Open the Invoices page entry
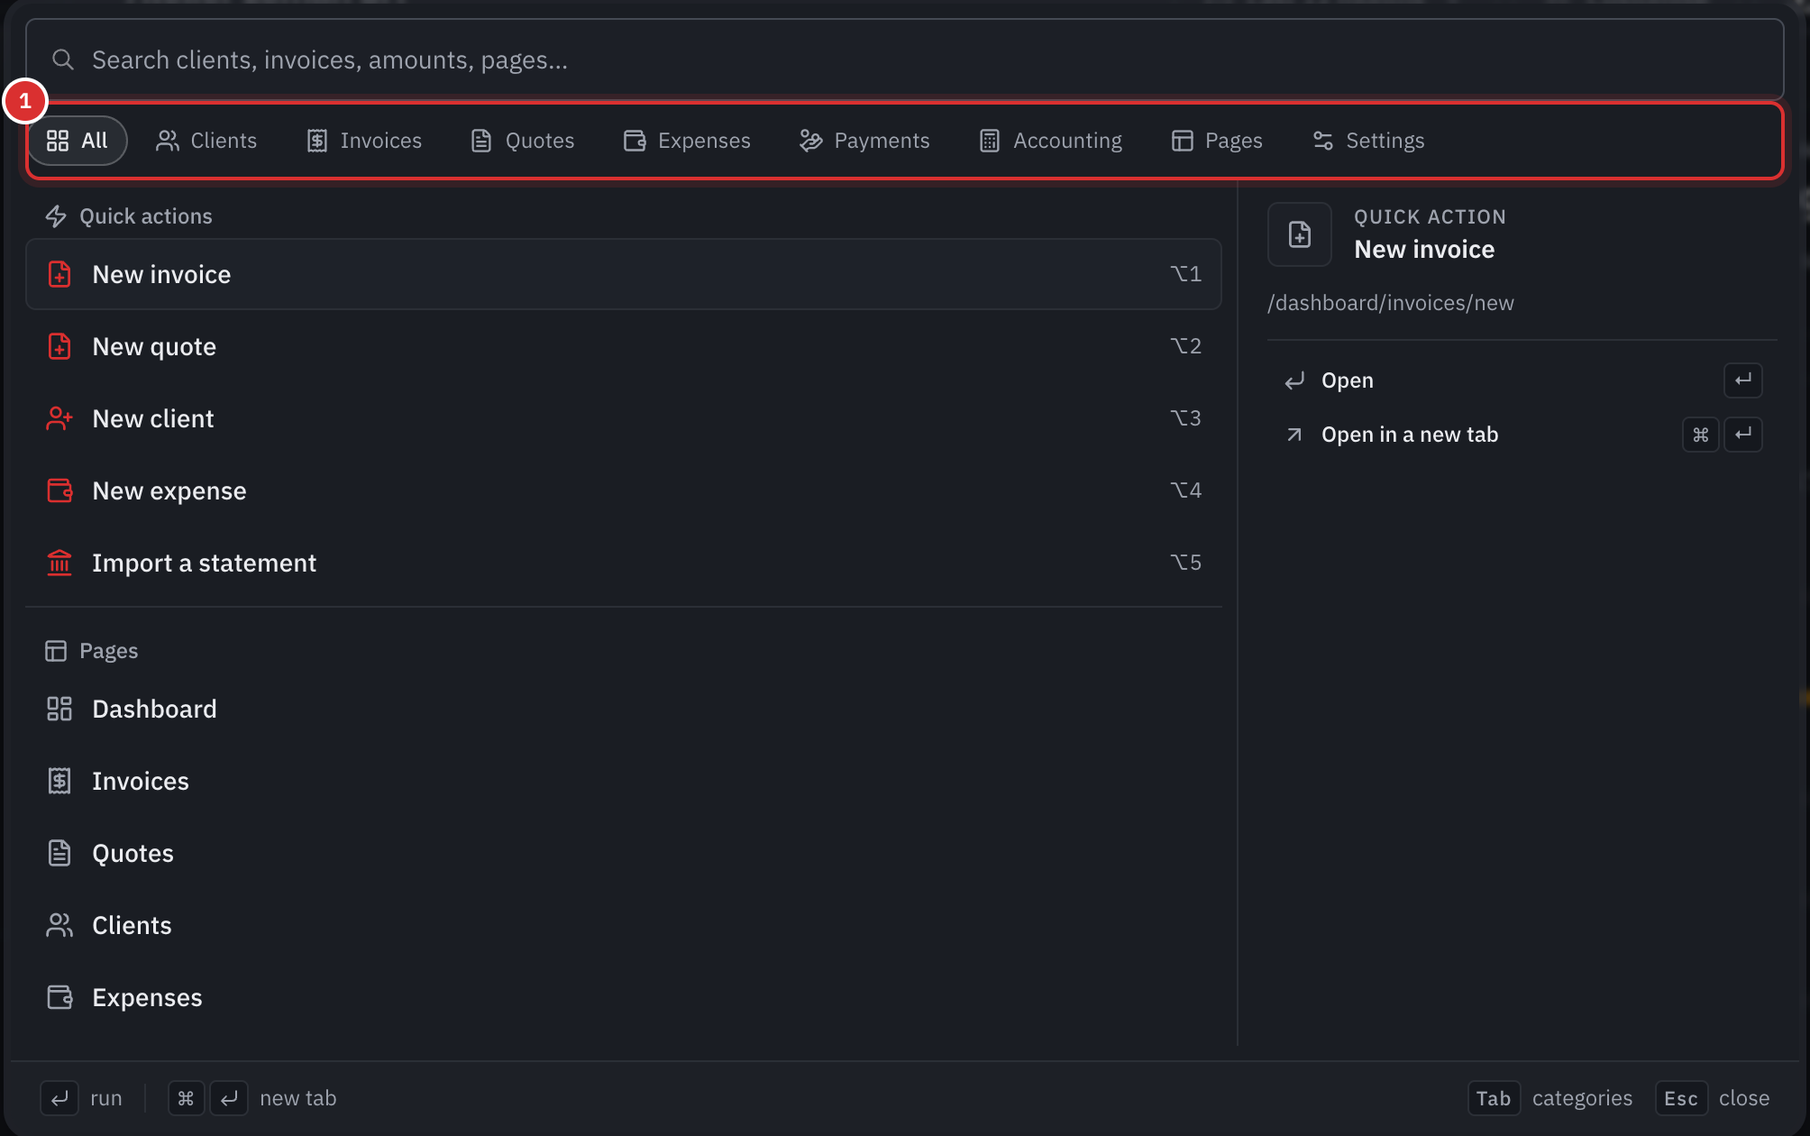The height and width of the screenshot is (1136, 1810). click(x=624, y=781)
